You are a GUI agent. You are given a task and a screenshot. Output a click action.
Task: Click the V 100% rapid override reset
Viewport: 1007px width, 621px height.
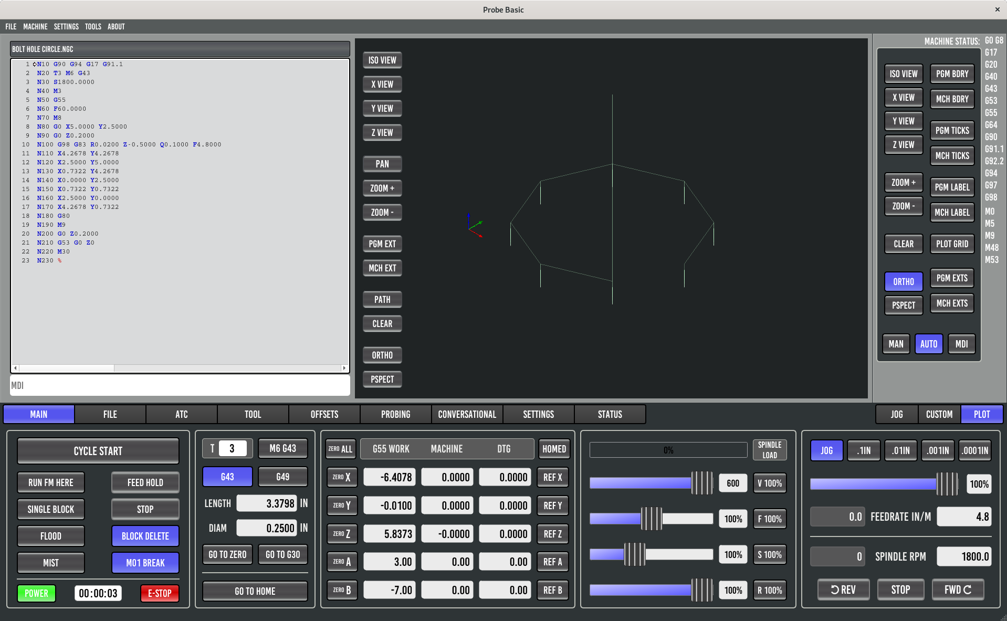770,483
